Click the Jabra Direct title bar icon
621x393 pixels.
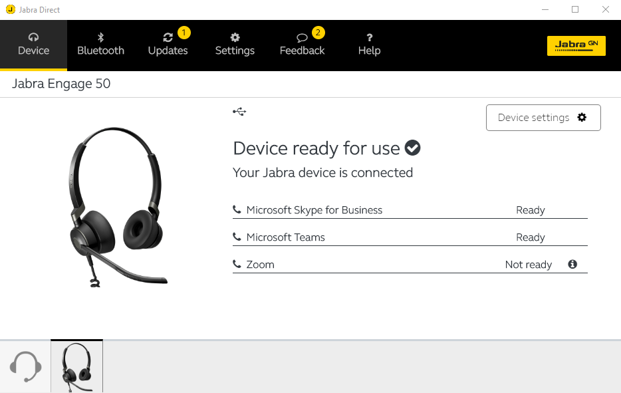coord(11,9)
